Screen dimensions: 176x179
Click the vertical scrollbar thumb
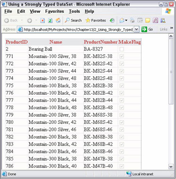[171, 72]
